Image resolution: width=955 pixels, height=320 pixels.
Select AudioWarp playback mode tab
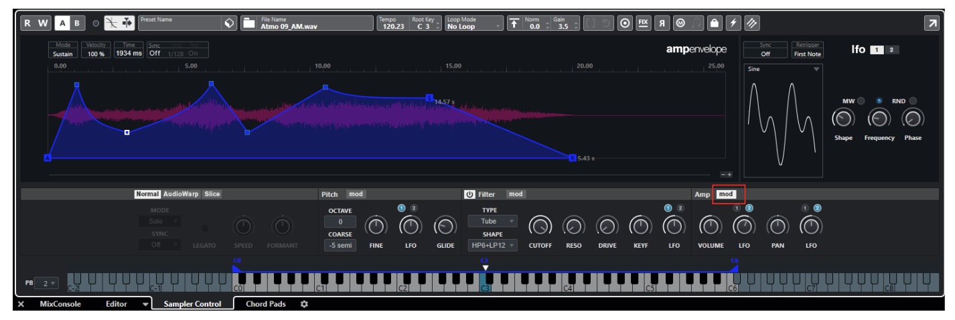pos(182,194)
